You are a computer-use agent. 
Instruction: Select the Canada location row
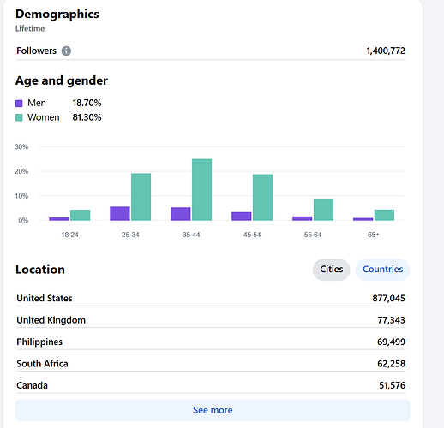click(x=211, y=385)
